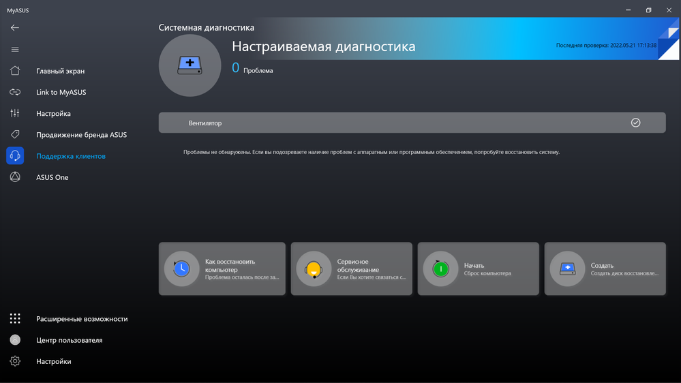Click the sliders icon for Настройка
The width and height of the screenshot is (681, 383).
click(15, 113)
